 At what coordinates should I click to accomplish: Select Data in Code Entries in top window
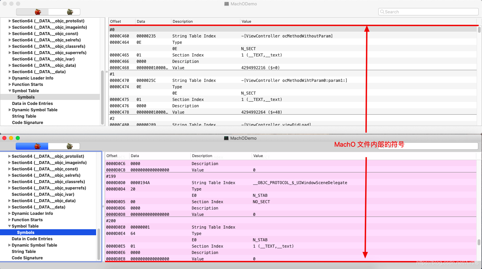pos(32,104)
